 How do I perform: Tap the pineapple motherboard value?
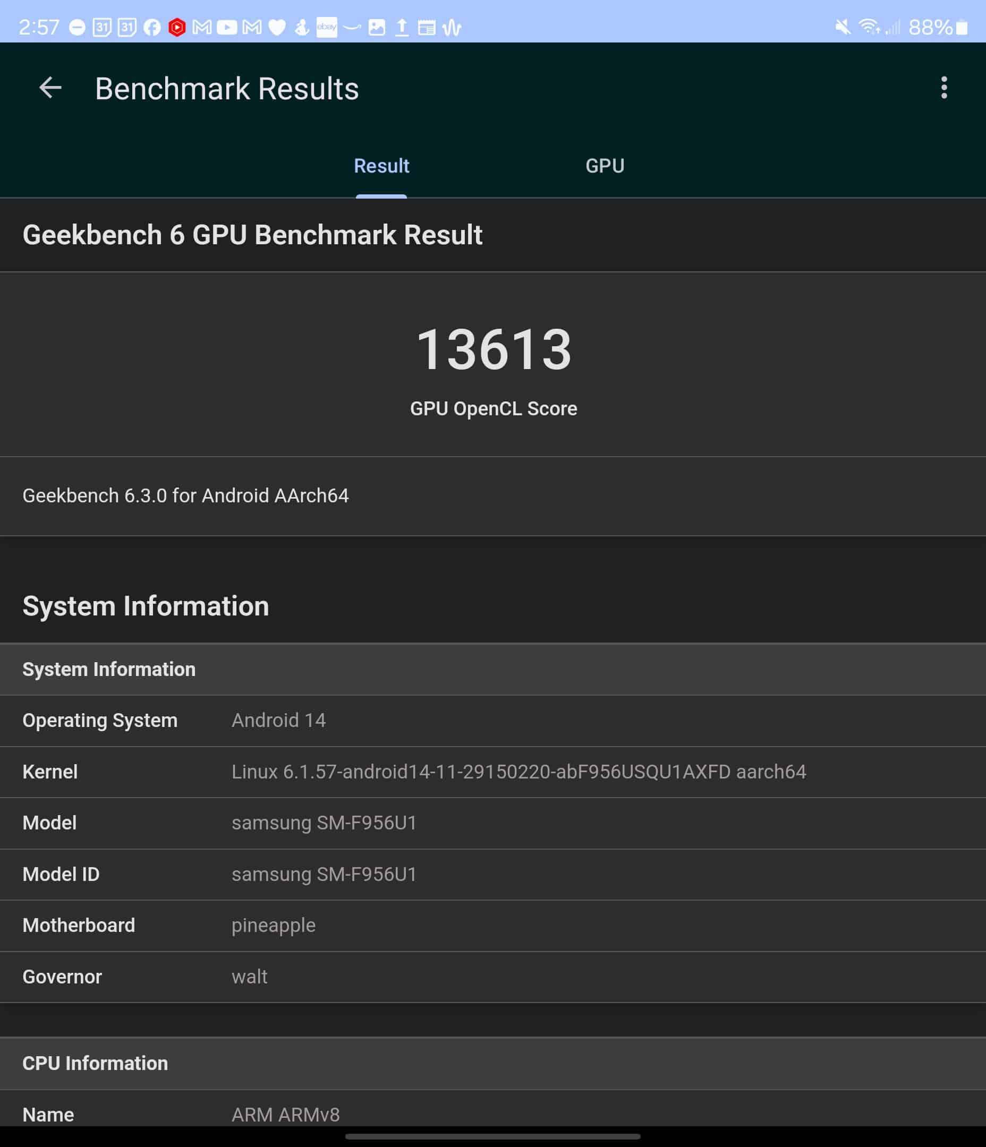point(274,926)
